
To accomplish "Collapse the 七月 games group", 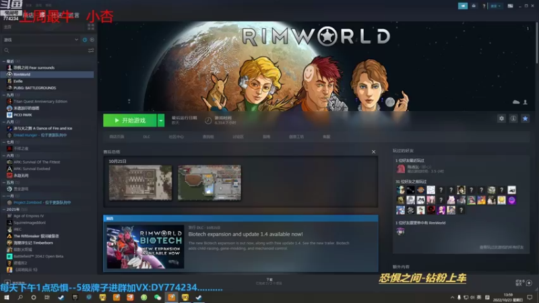I will [x=4, y=142].
